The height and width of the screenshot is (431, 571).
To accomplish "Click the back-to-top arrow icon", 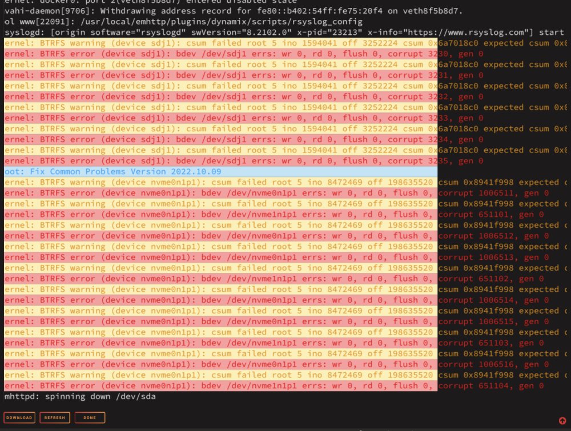I will click(x=562, y=421).
